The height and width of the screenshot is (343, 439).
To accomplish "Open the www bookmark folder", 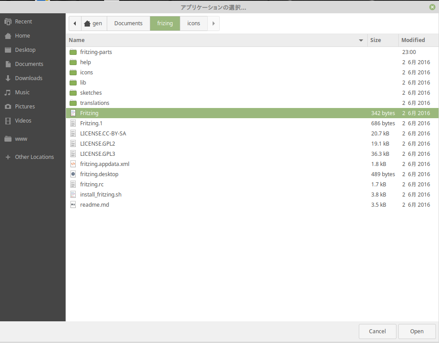I will tap(33, 139).
